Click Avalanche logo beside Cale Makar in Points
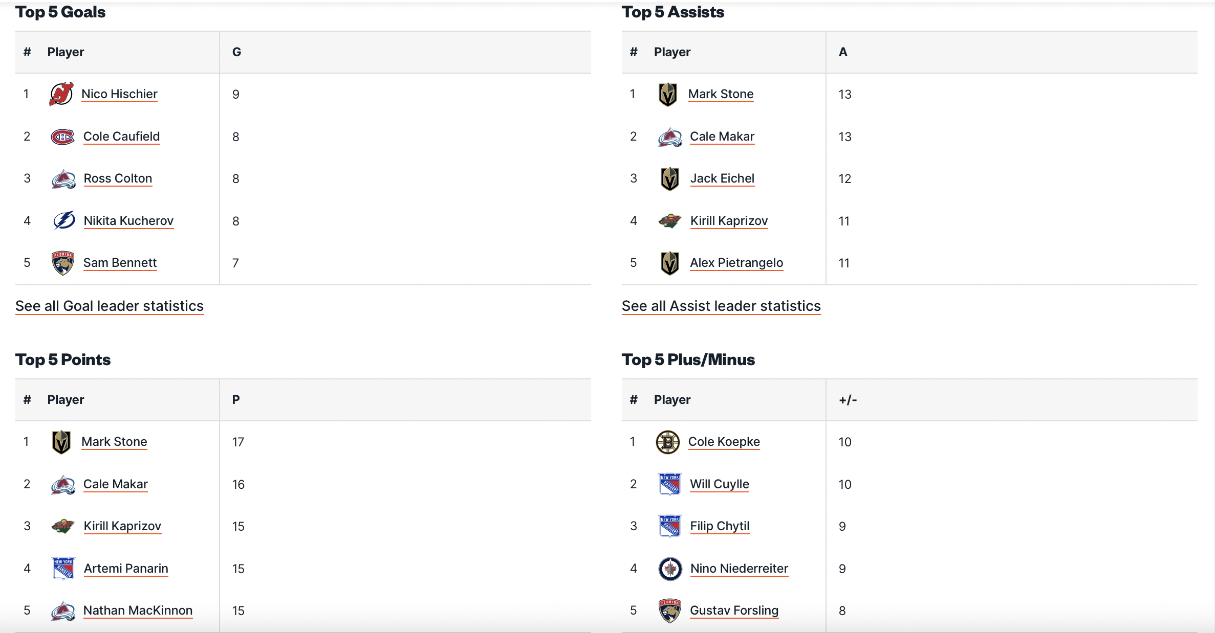Viewport: 1215px width, 633px height. coord(63,485)
